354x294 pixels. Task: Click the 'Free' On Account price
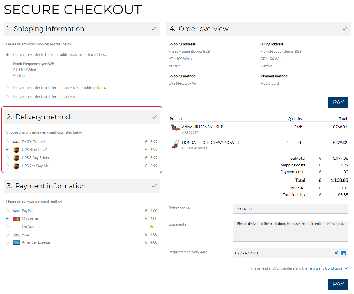(154, 227)
